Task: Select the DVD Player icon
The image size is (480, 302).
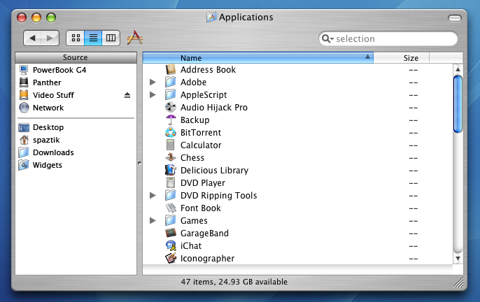Action: click(171, 182)
